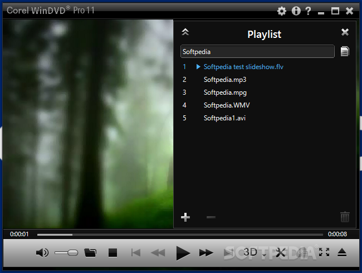Viewport: 362px width, 273px height.
Task: Open WinDVD settings gear
Action: [x=281, y=11]
